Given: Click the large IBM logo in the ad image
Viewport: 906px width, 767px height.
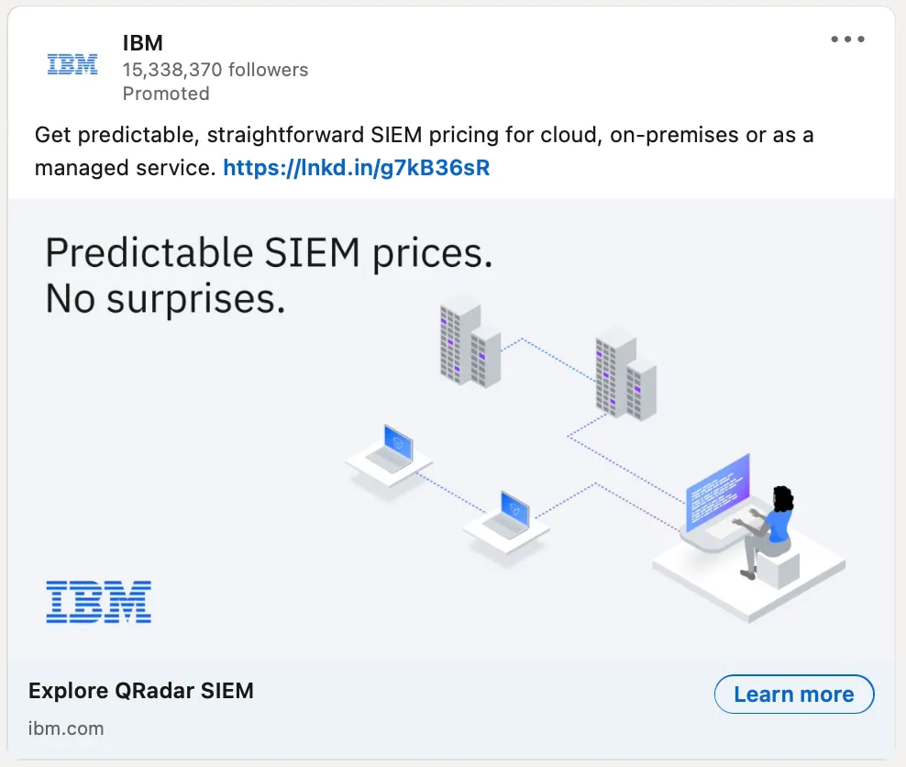Looking at the screenshot, I should point(99,602).
